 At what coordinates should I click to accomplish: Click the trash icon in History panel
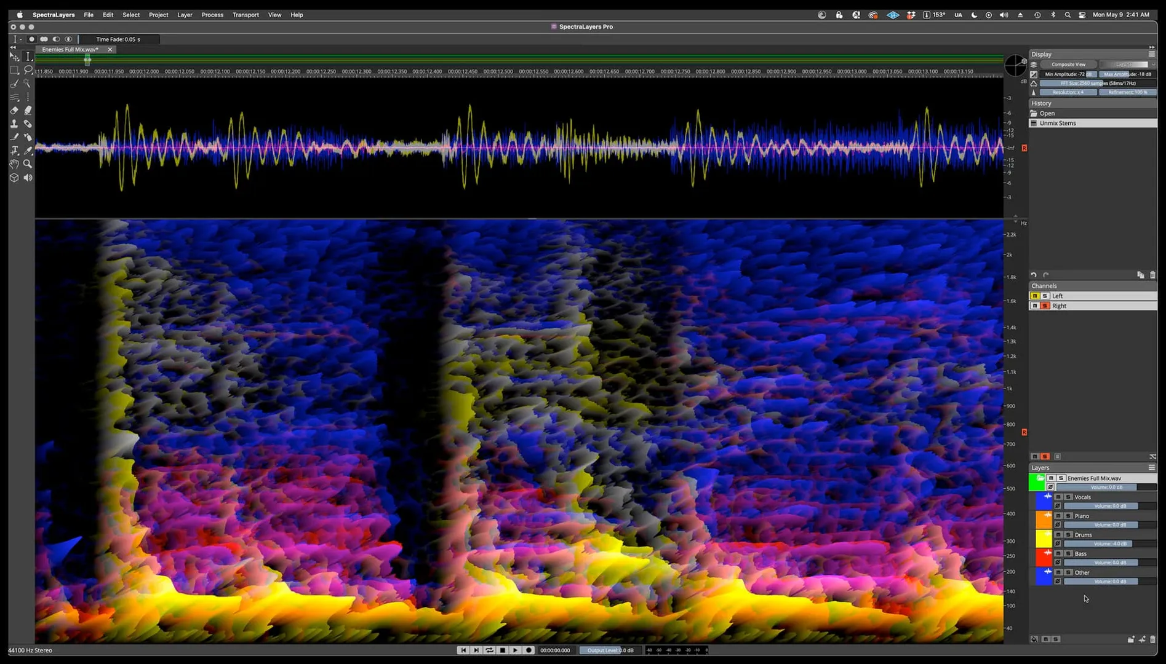(x=1152, y=275)
